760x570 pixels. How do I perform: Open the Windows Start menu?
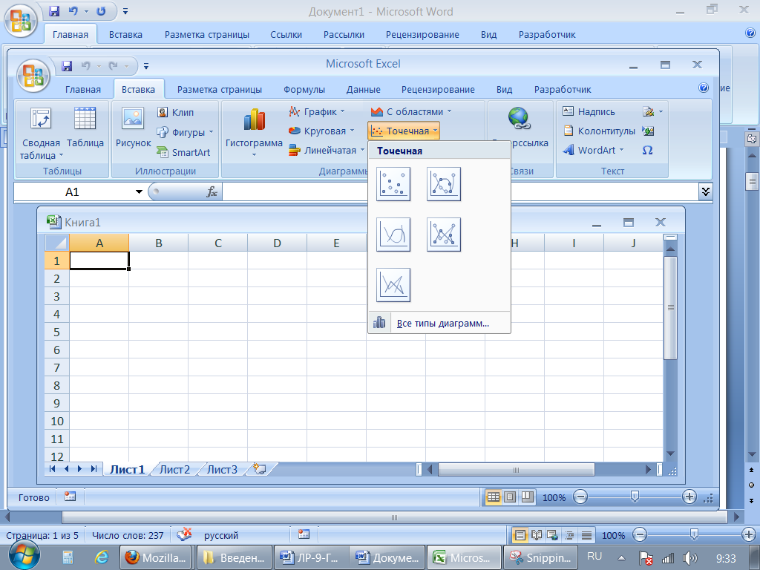click(x=23, y=555)
